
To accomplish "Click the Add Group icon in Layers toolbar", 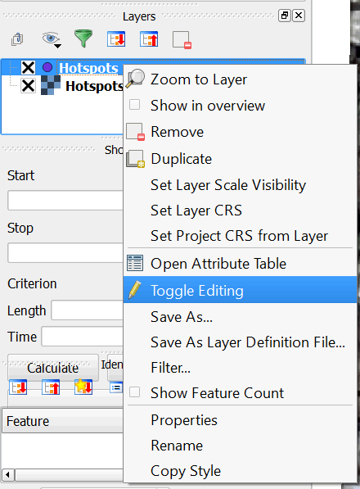I will [x=17, y=39].
